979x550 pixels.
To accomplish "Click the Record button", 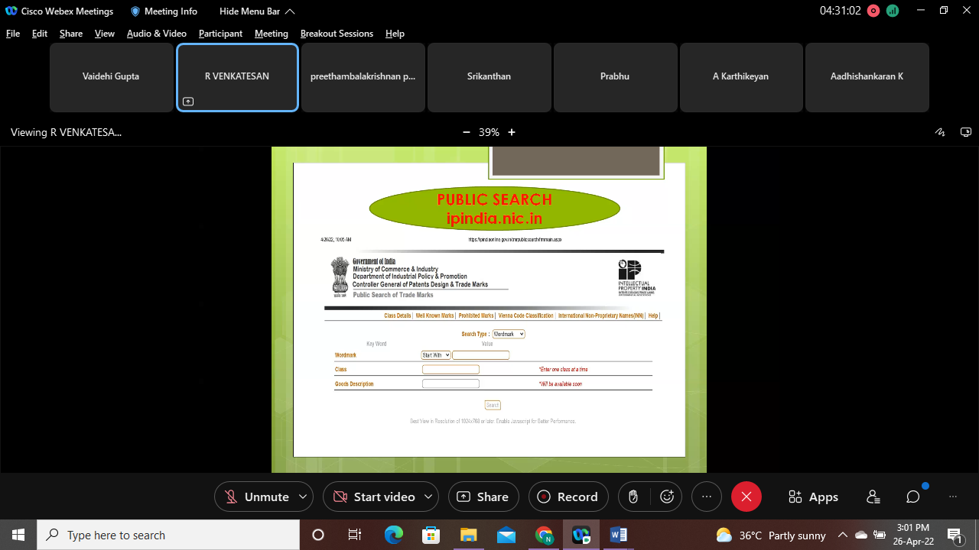I will point(568,497).
